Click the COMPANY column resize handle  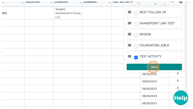(80, 3)
